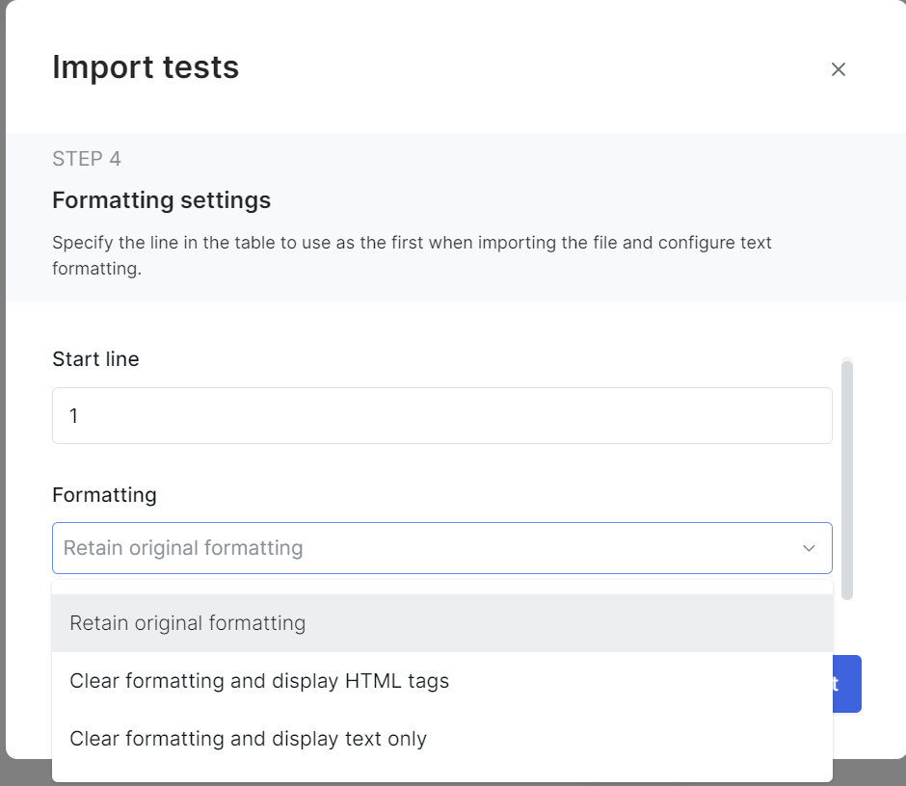The image size is (906, 786).
Task: Click the Formatting field label
Action: pos(105,495)
